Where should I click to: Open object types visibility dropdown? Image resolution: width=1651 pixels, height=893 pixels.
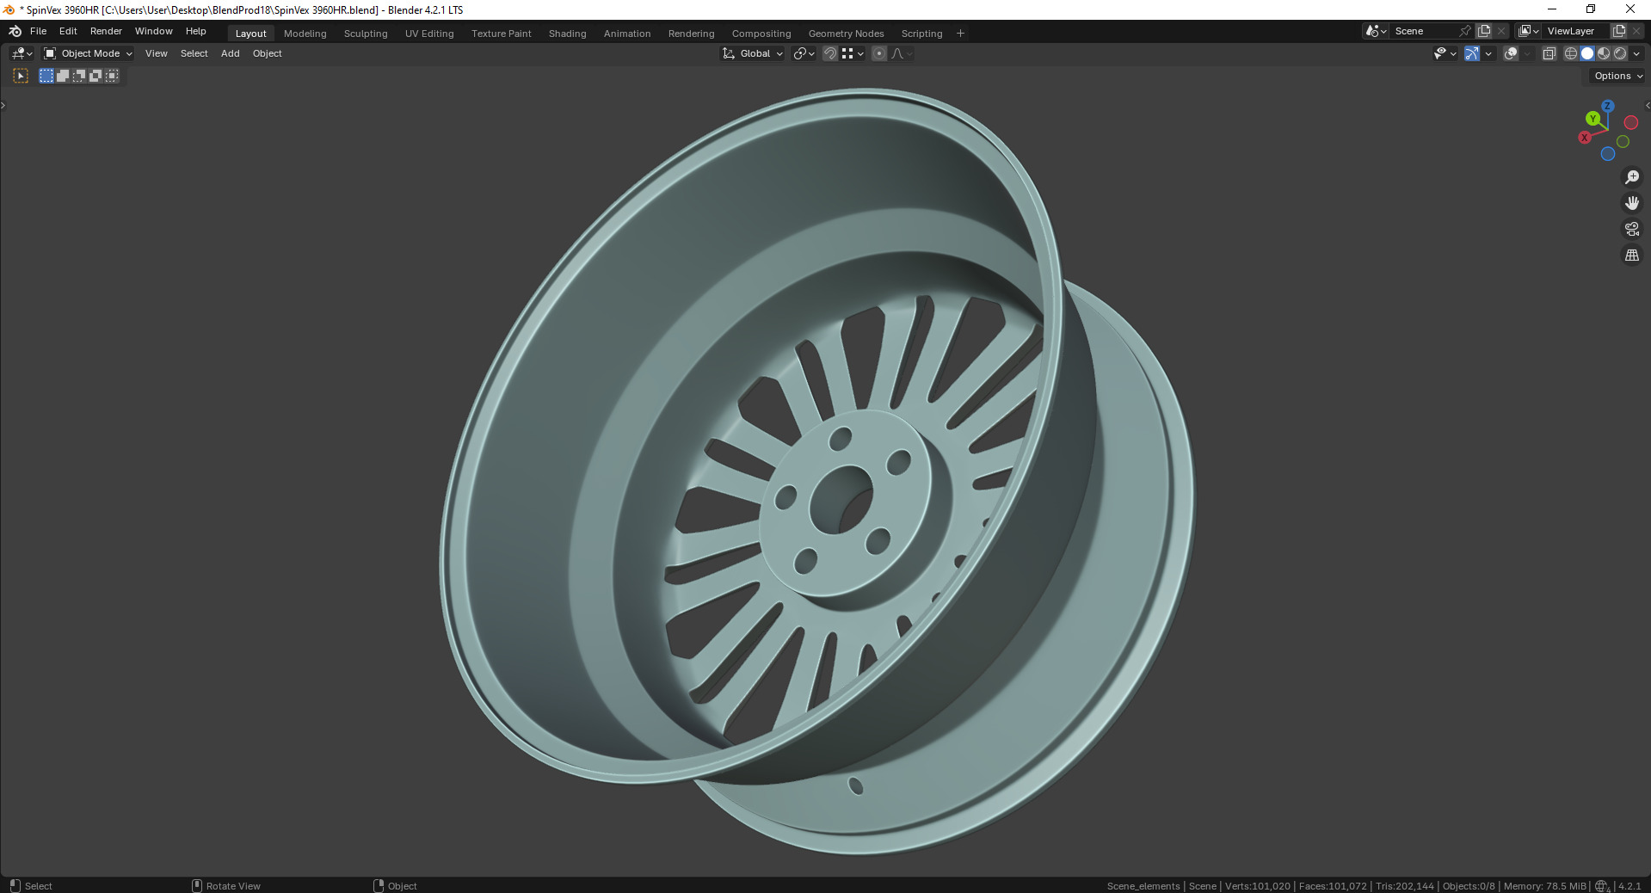(x=1445, y=53)
